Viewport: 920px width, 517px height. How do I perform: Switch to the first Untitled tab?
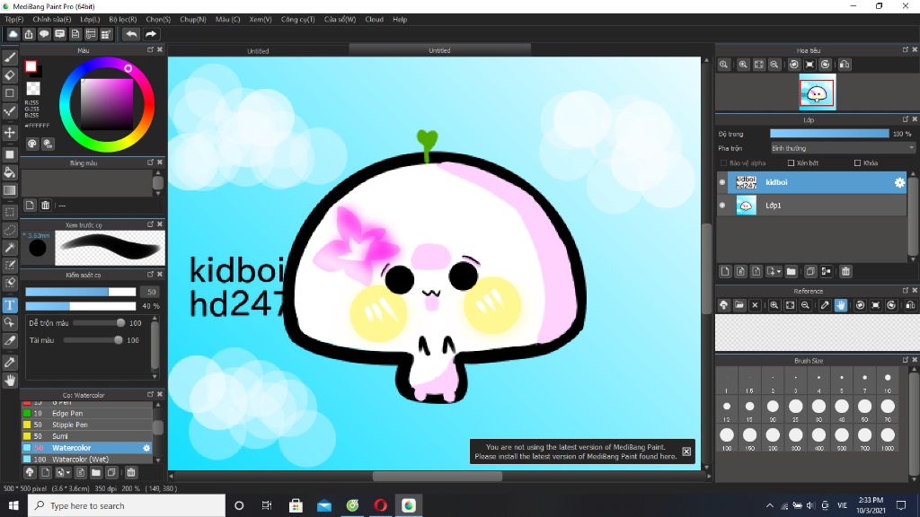258,51
